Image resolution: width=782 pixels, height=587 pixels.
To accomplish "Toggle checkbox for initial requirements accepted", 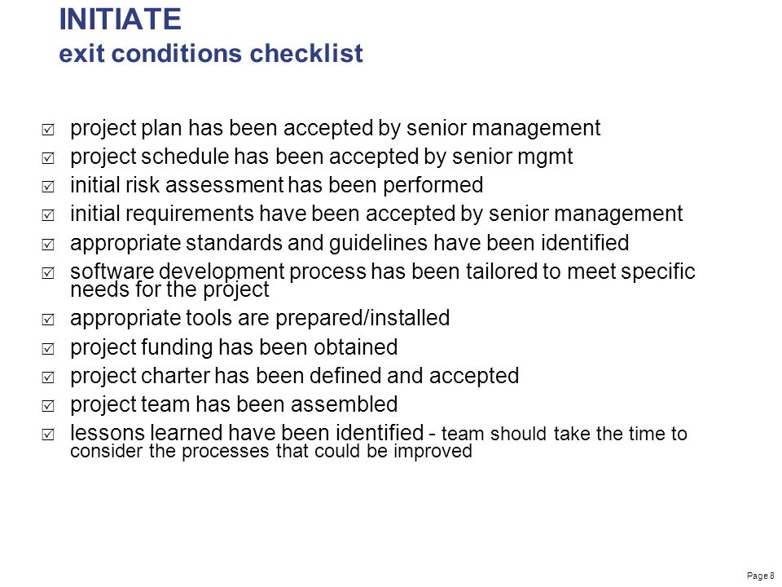I will click(48, 215).
